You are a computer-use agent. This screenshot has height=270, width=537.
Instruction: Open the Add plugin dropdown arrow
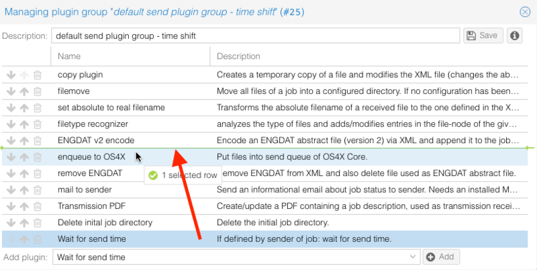point(413,257)
